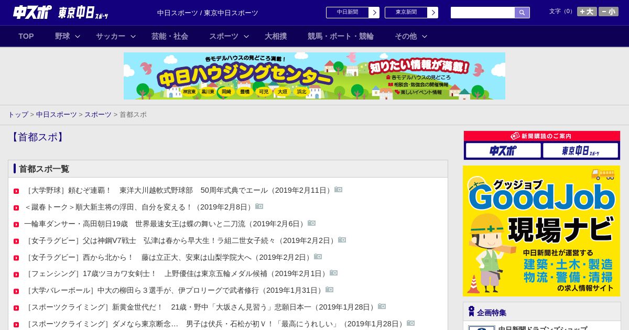Click the 東京新聞 arrow button
The height and width of the screenshot is (330, 629).
click(x=432, y=13)
